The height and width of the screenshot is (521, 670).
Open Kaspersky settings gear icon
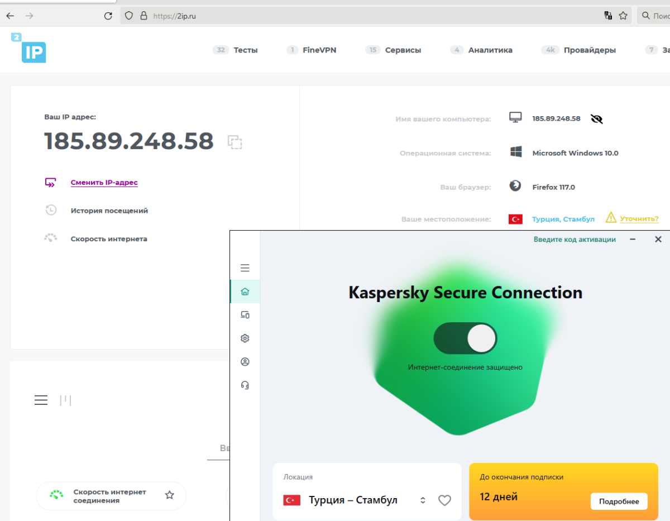point(245,338)
